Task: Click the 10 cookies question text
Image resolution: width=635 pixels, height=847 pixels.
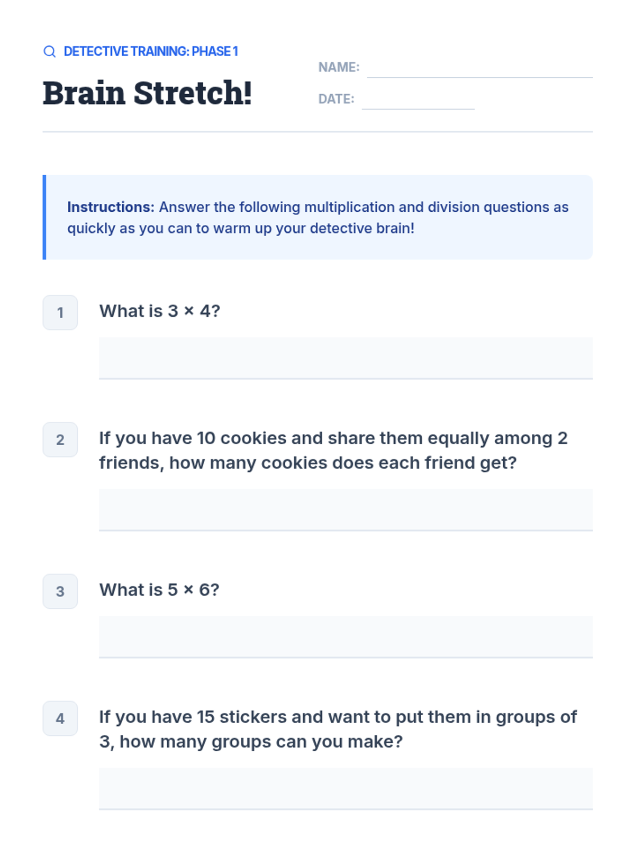Action: point(333,450)
